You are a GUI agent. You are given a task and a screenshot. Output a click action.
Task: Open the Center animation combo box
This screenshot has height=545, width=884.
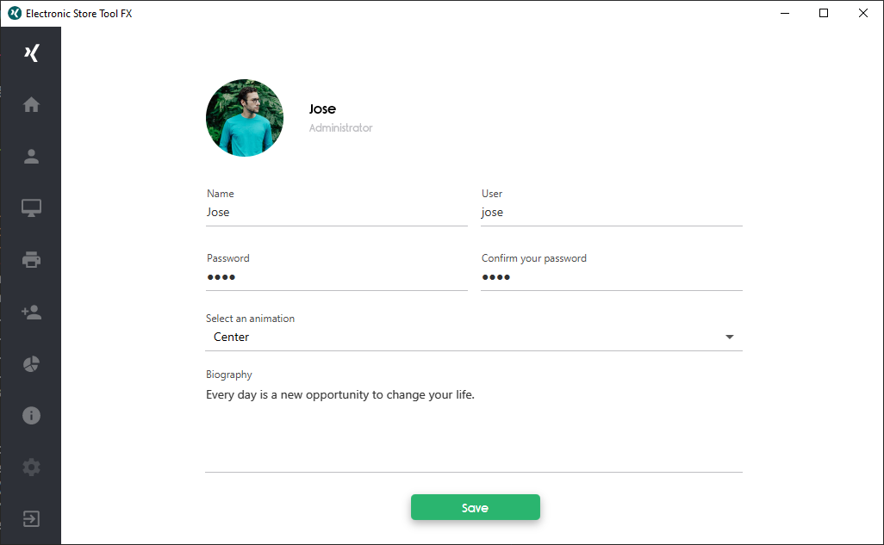[x=474, y=337]
